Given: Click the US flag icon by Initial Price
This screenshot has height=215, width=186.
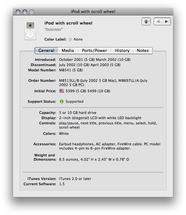Looking at the screenshot, I should pyautogui.click(x=62, y=91).
